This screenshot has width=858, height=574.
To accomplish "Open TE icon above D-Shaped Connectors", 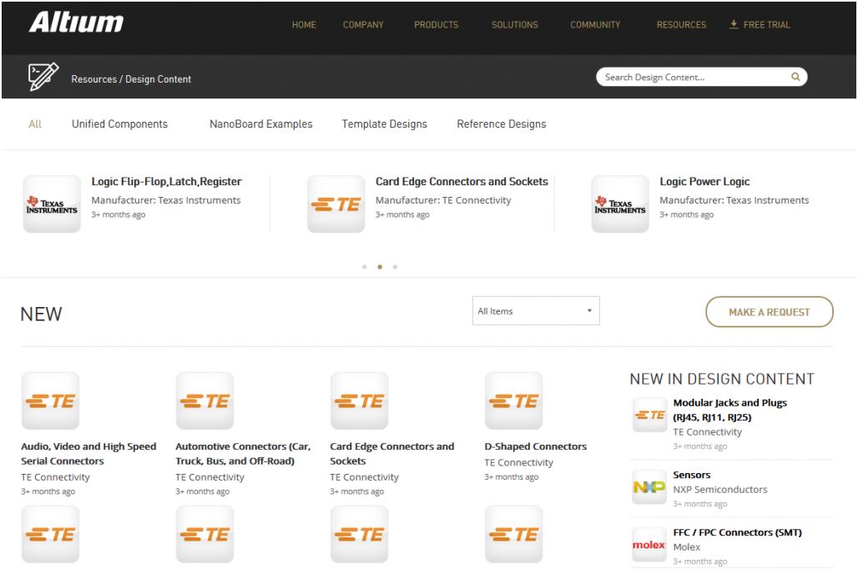I will click(x=514, y=401).
